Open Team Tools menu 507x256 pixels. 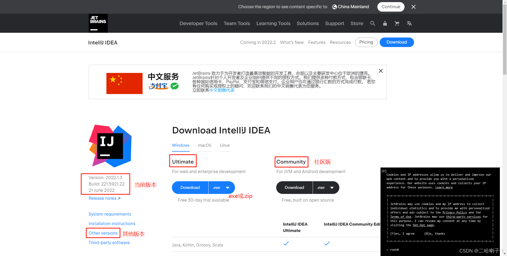[x=237, y=23]
